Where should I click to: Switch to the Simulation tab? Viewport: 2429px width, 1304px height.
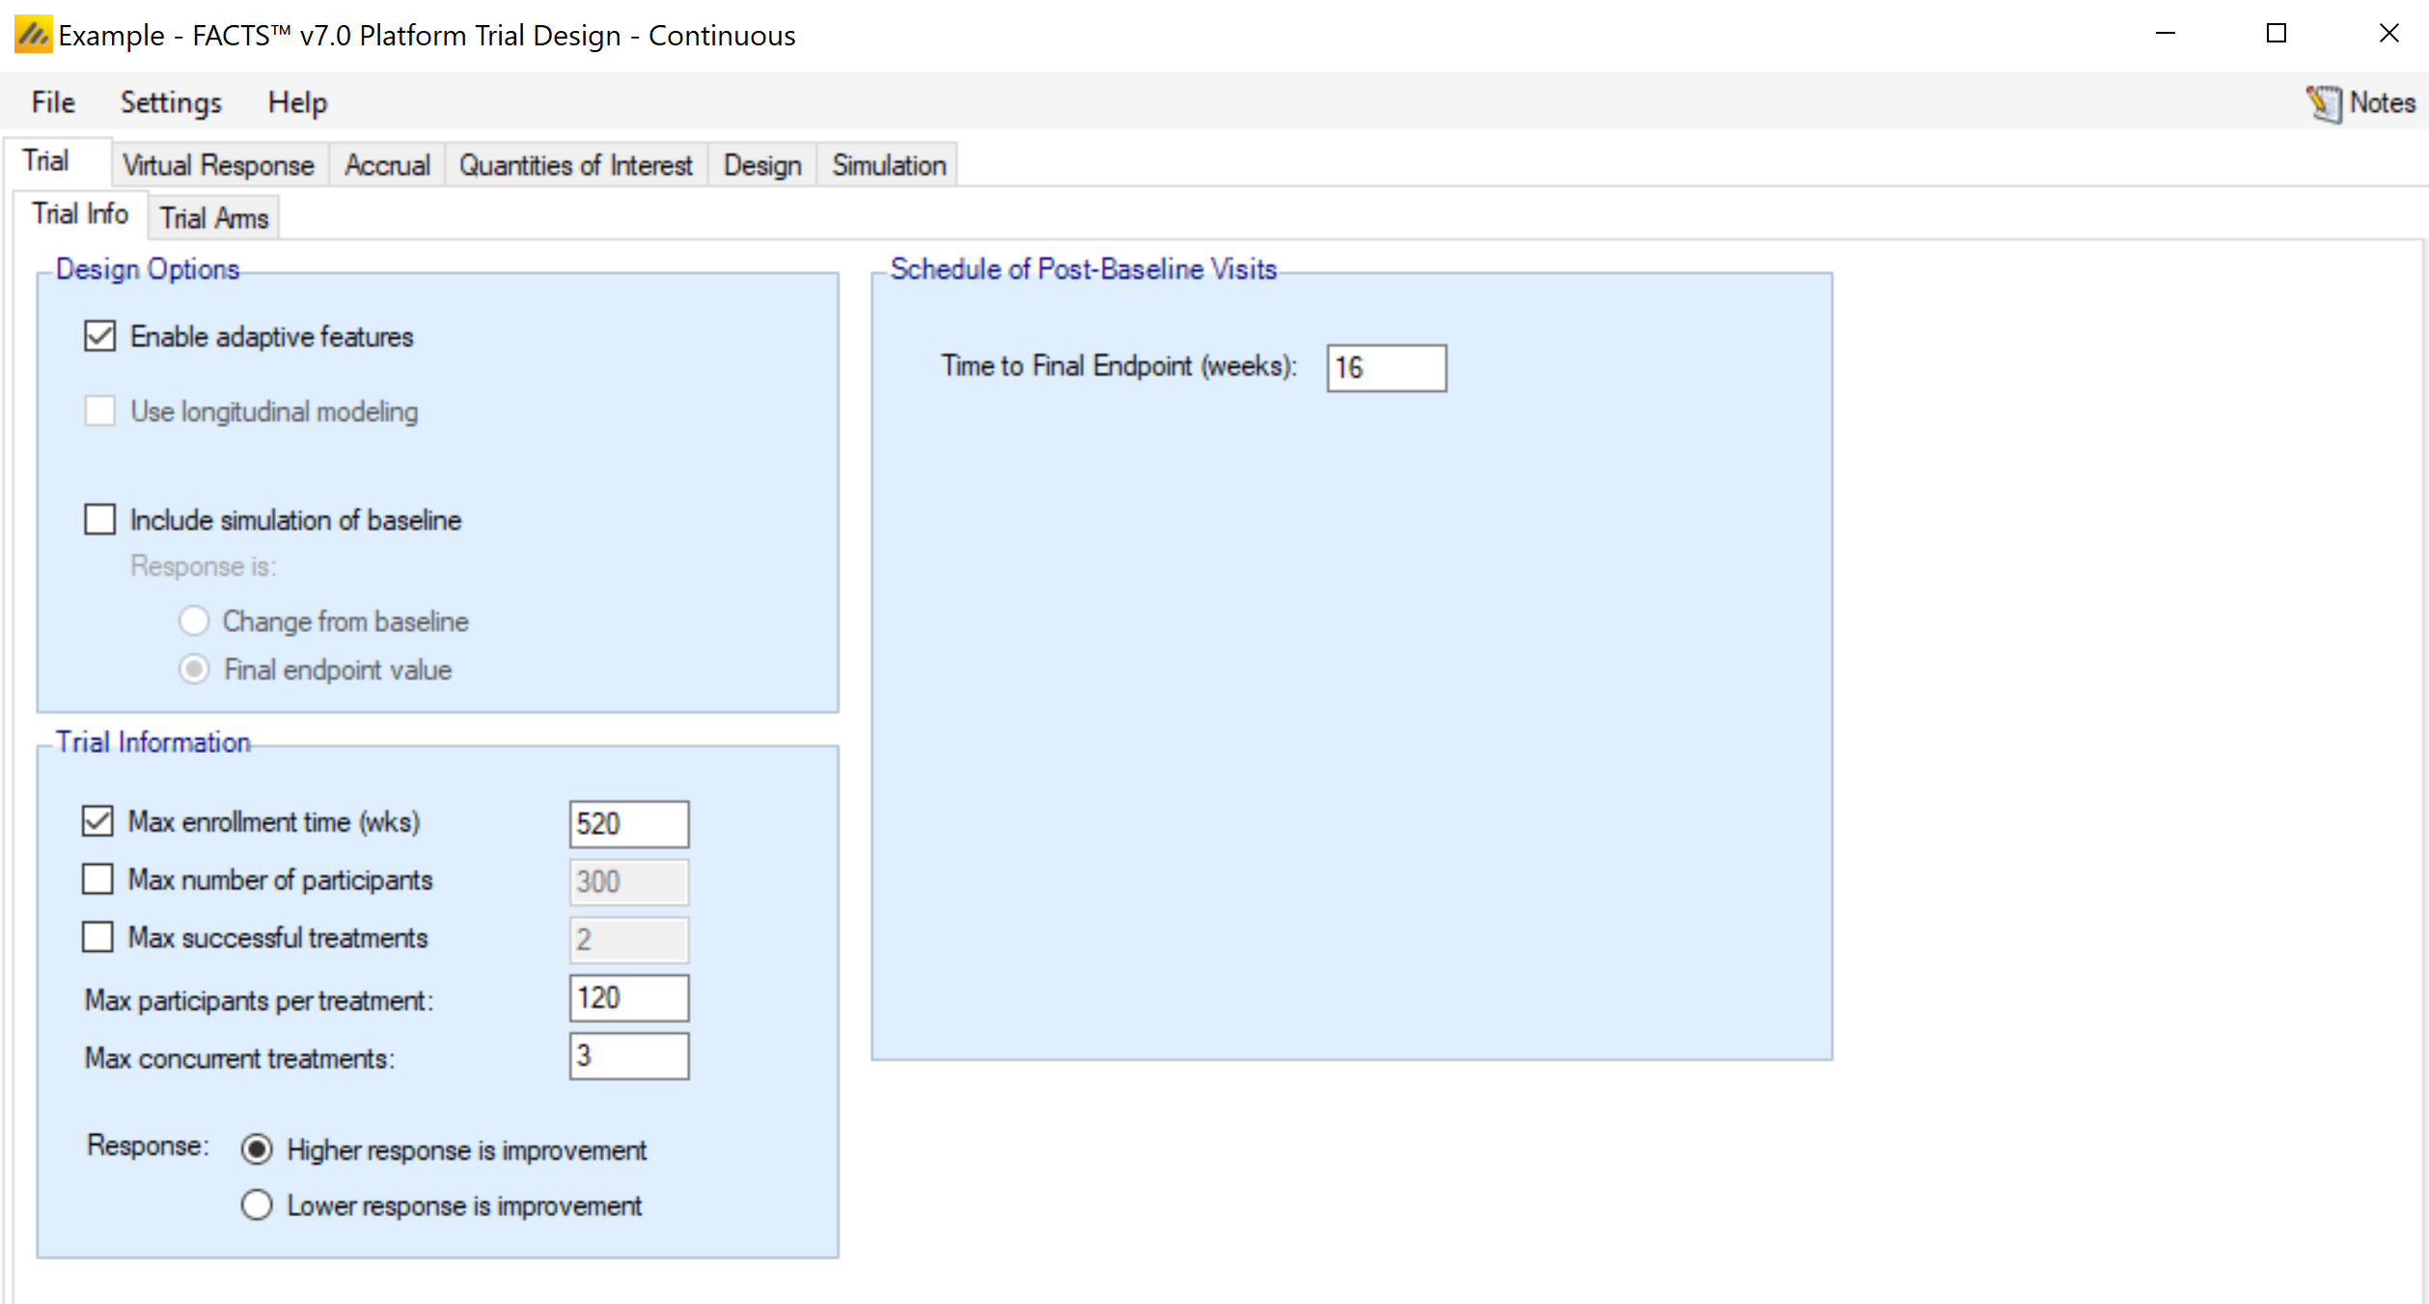click(888, 165)
